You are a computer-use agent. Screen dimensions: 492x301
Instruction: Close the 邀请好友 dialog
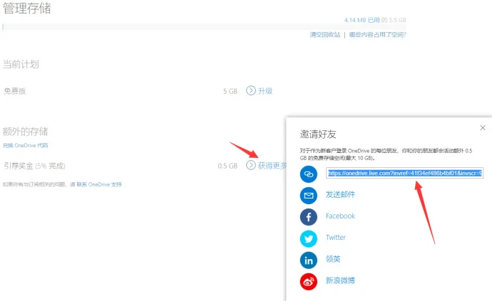coord(483,128)
